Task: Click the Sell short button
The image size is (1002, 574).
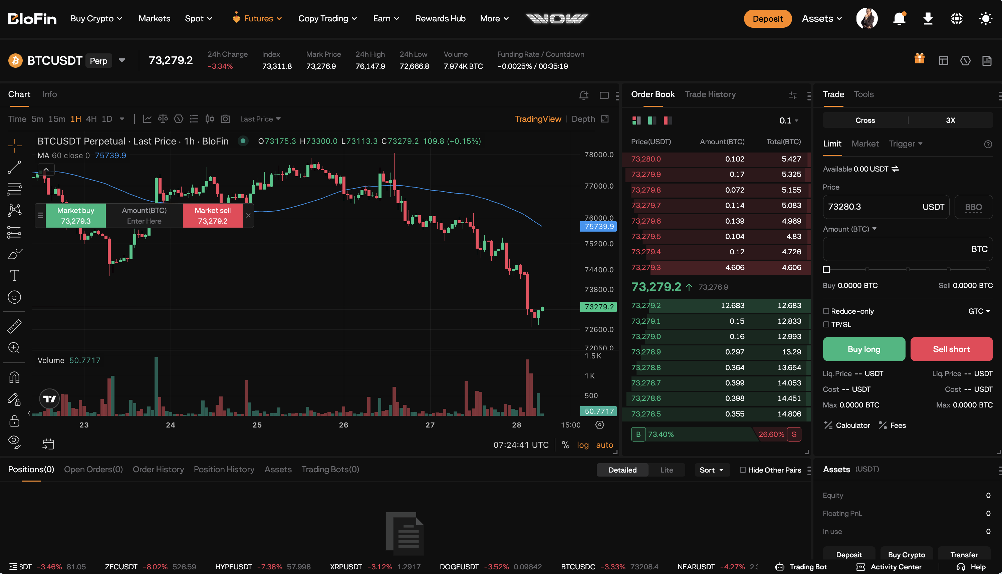Action: pyautogui.click(x=951, y=349)
